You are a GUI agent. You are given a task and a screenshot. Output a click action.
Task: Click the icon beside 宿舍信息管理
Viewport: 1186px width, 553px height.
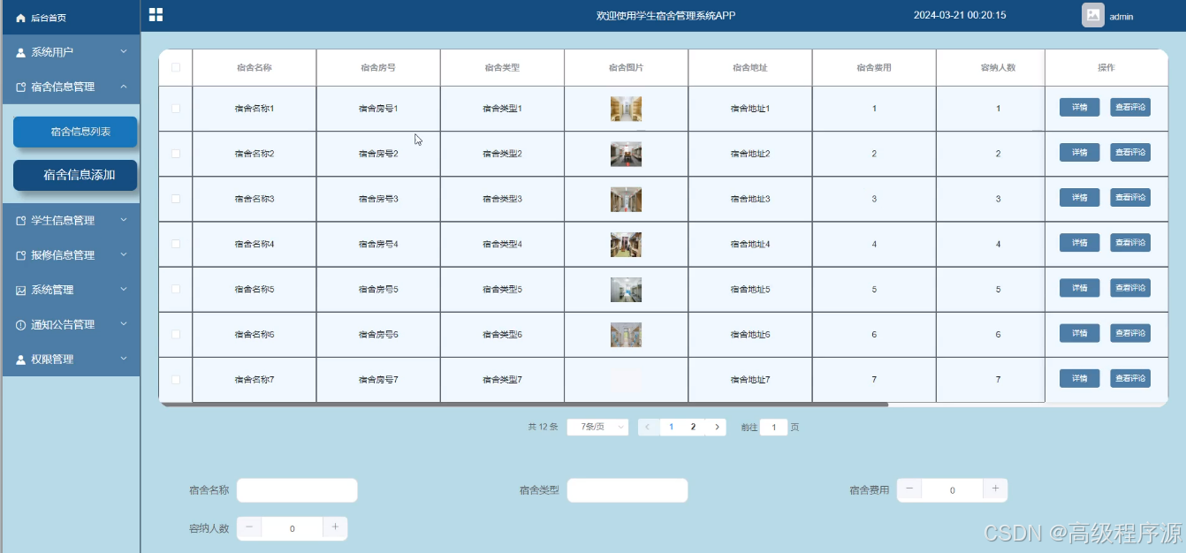tap(21, 87)
